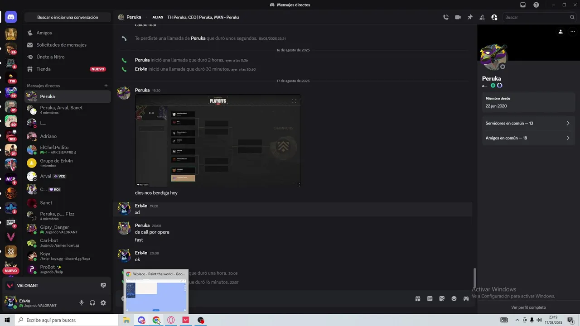The image size is (580, 326).
Task: Expand Amigos en común — 18
Action: pos(528,138)
